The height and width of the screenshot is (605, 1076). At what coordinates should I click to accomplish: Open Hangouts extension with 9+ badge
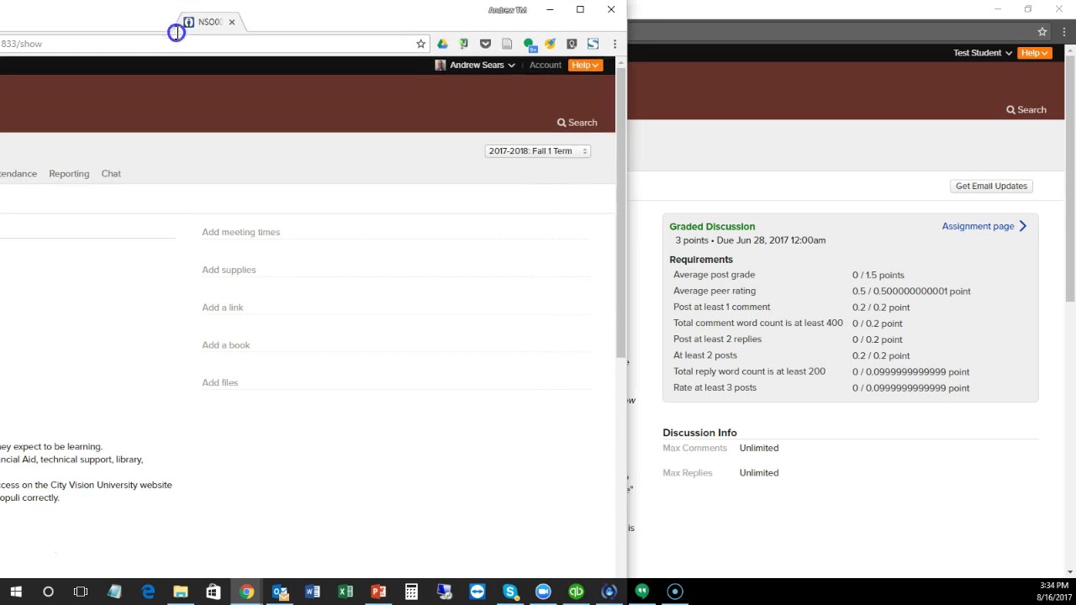(529, 45)
